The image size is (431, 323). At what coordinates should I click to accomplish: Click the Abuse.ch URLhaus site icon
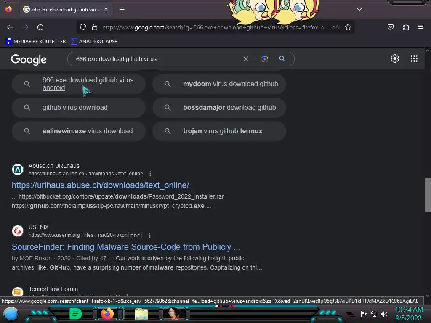point(18,169)
